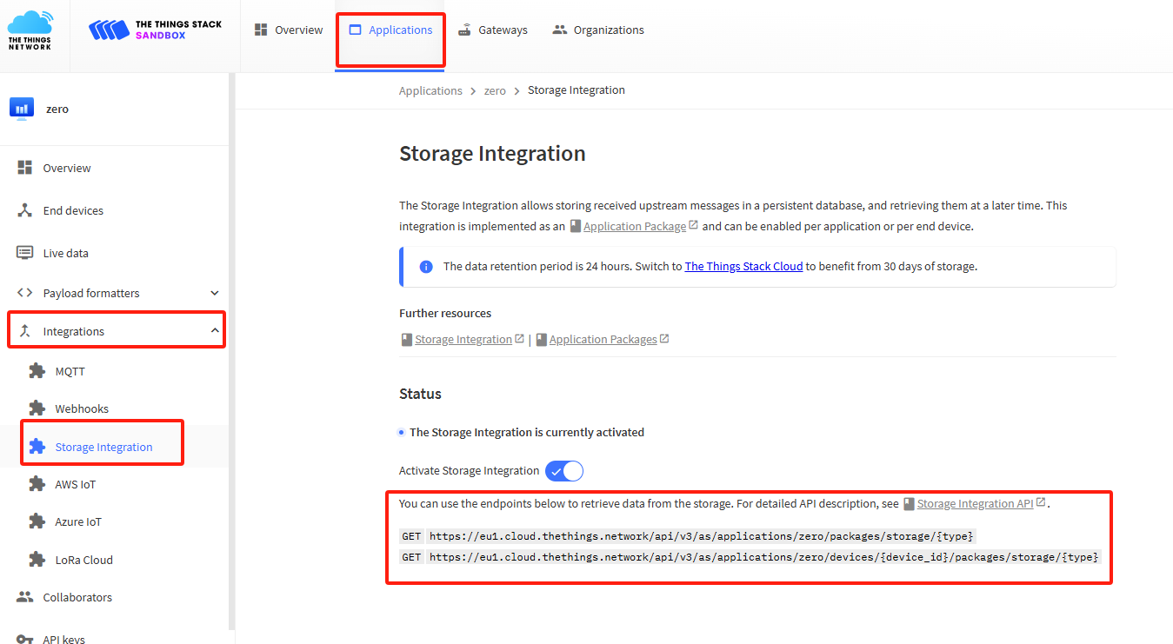The image size is (1173, 644).
Task: Click 'The Storage Integration is currently activated' status
Action: (x=527, y=432)
